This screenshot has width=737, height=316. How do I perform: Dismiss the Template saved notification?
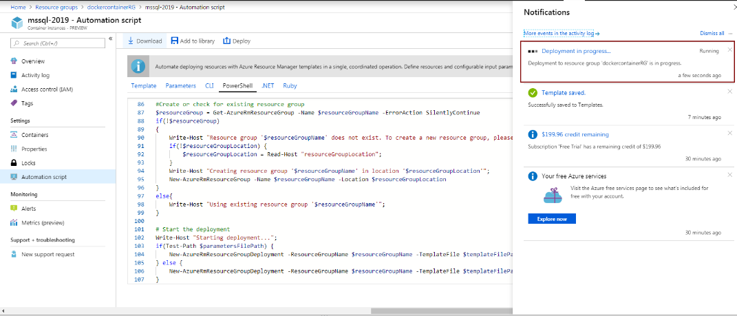pyautogui.click(x=729, y=92)
